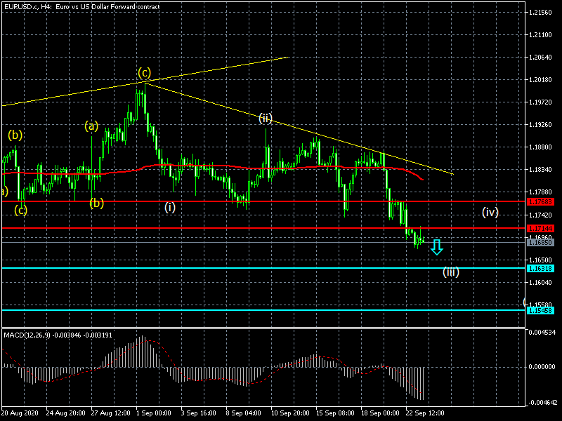Select the red moving average curve

211,166
